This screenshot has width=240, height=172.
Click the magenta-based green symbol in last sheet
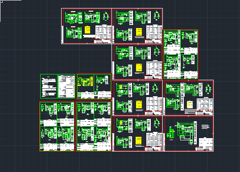tap(171, 134)
